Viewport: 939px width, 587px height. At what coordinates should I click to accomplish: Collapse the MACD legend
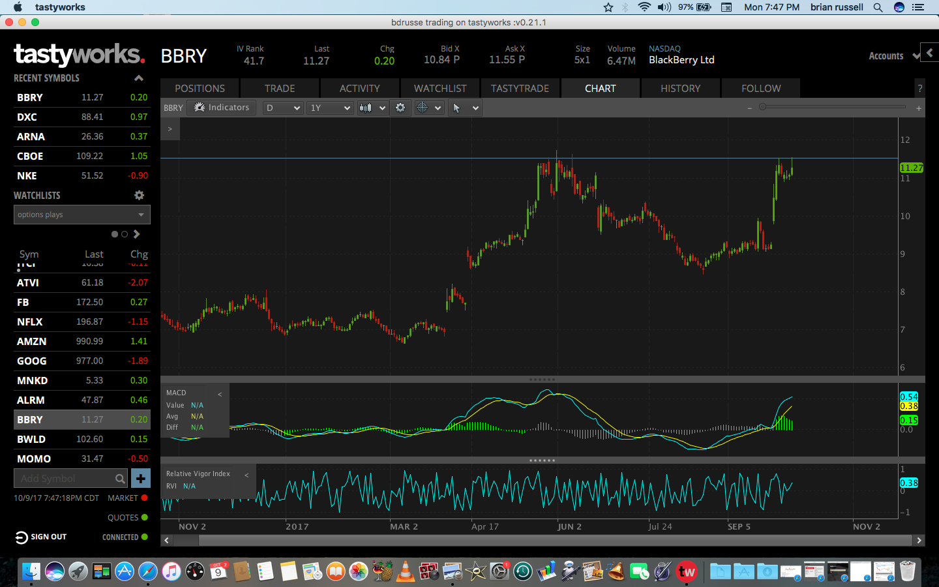(x=220, y=394)
